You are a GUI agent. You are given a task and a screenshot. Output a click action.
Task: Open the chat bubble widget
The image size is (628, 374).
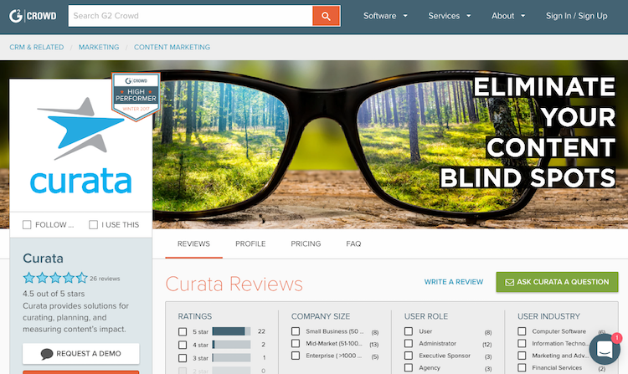click(x=605, y=349)
